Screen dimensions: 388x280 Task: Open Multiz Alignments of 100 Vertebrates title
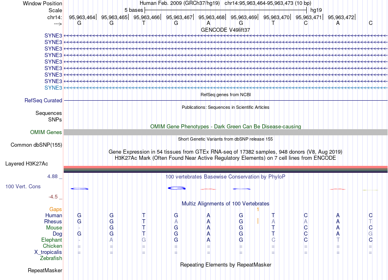[x=225, y=204]
